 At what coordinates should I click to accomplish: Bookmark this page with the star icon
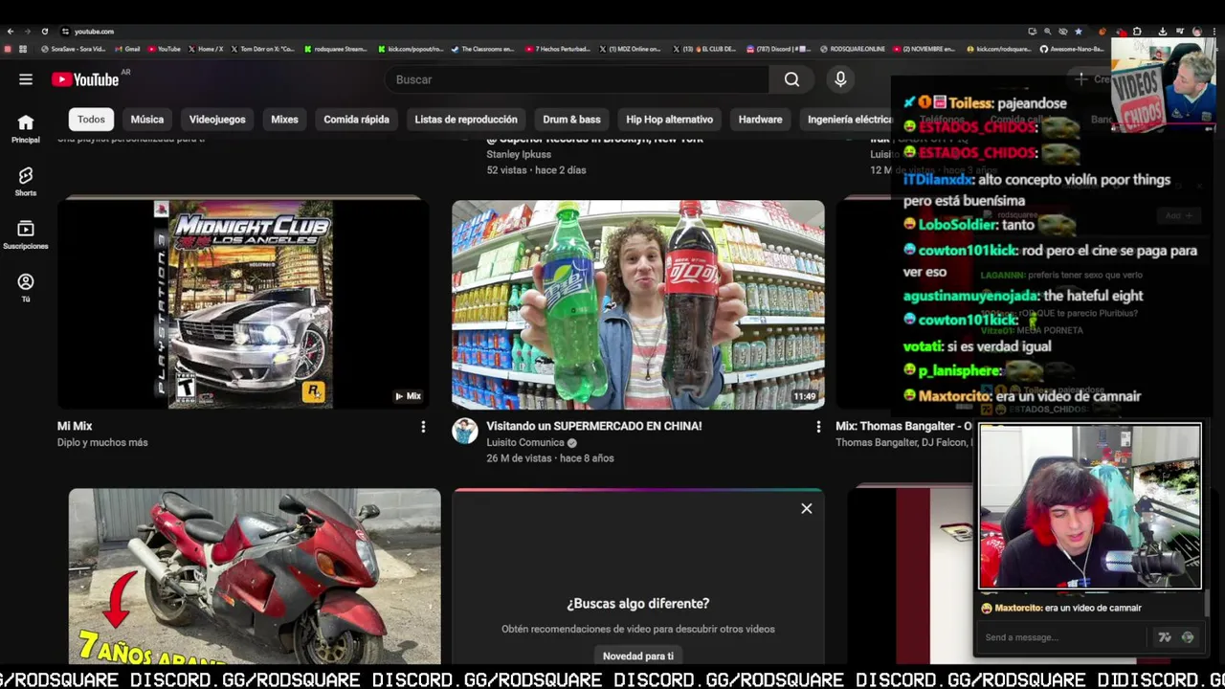tap(1078, 32)
